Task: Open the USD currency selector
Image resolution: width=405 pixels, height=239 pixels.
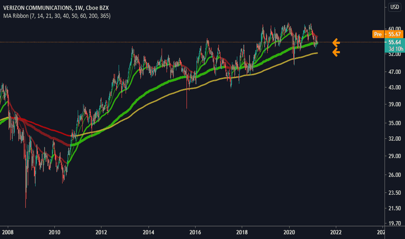Action: click(395, 7)
